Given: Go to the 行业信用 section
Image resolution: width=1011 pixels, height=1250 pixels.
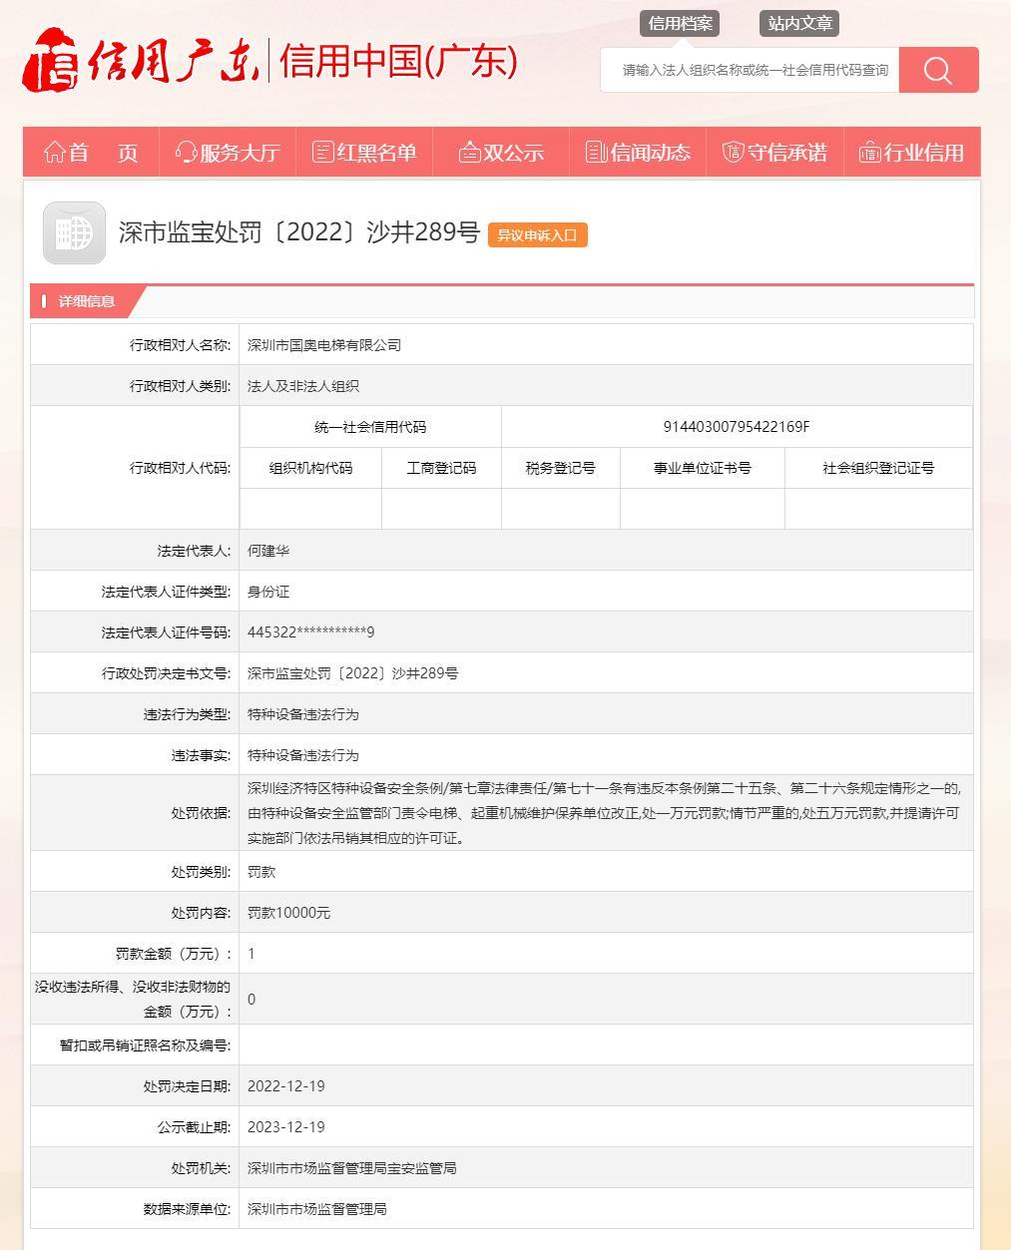Looking at the screenshot, I should [x=923, y=153].
